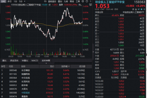This screenshot has width=147, height=98.
Task: Click 流通盘 value 52.30亿
Action: click(x=115, y=78)
